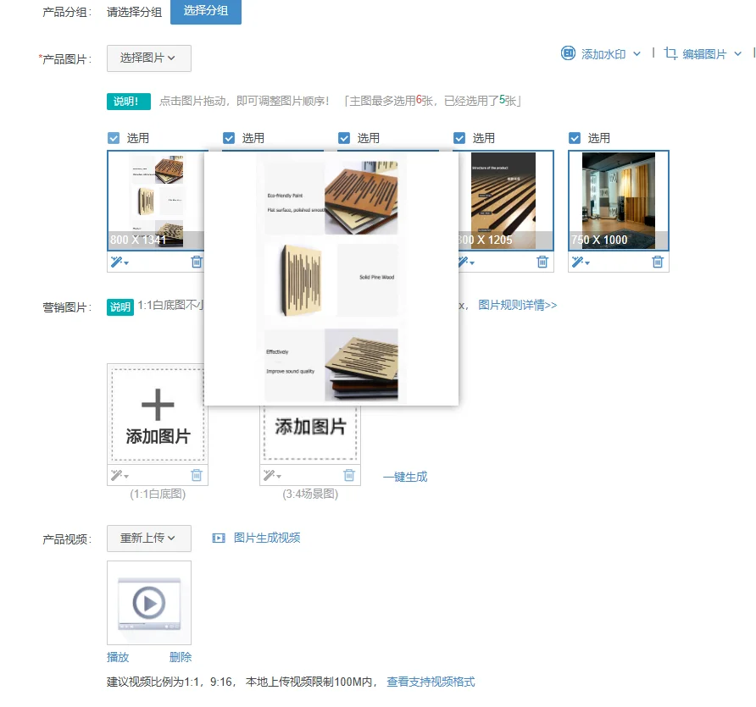
Task: Click the 添加水印 watermark icon
Action: tap(568, 53)
